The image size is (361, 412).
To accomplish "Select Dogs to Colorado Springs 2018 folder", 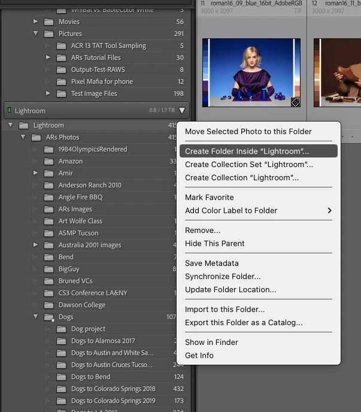I will [x=114, y=389].
